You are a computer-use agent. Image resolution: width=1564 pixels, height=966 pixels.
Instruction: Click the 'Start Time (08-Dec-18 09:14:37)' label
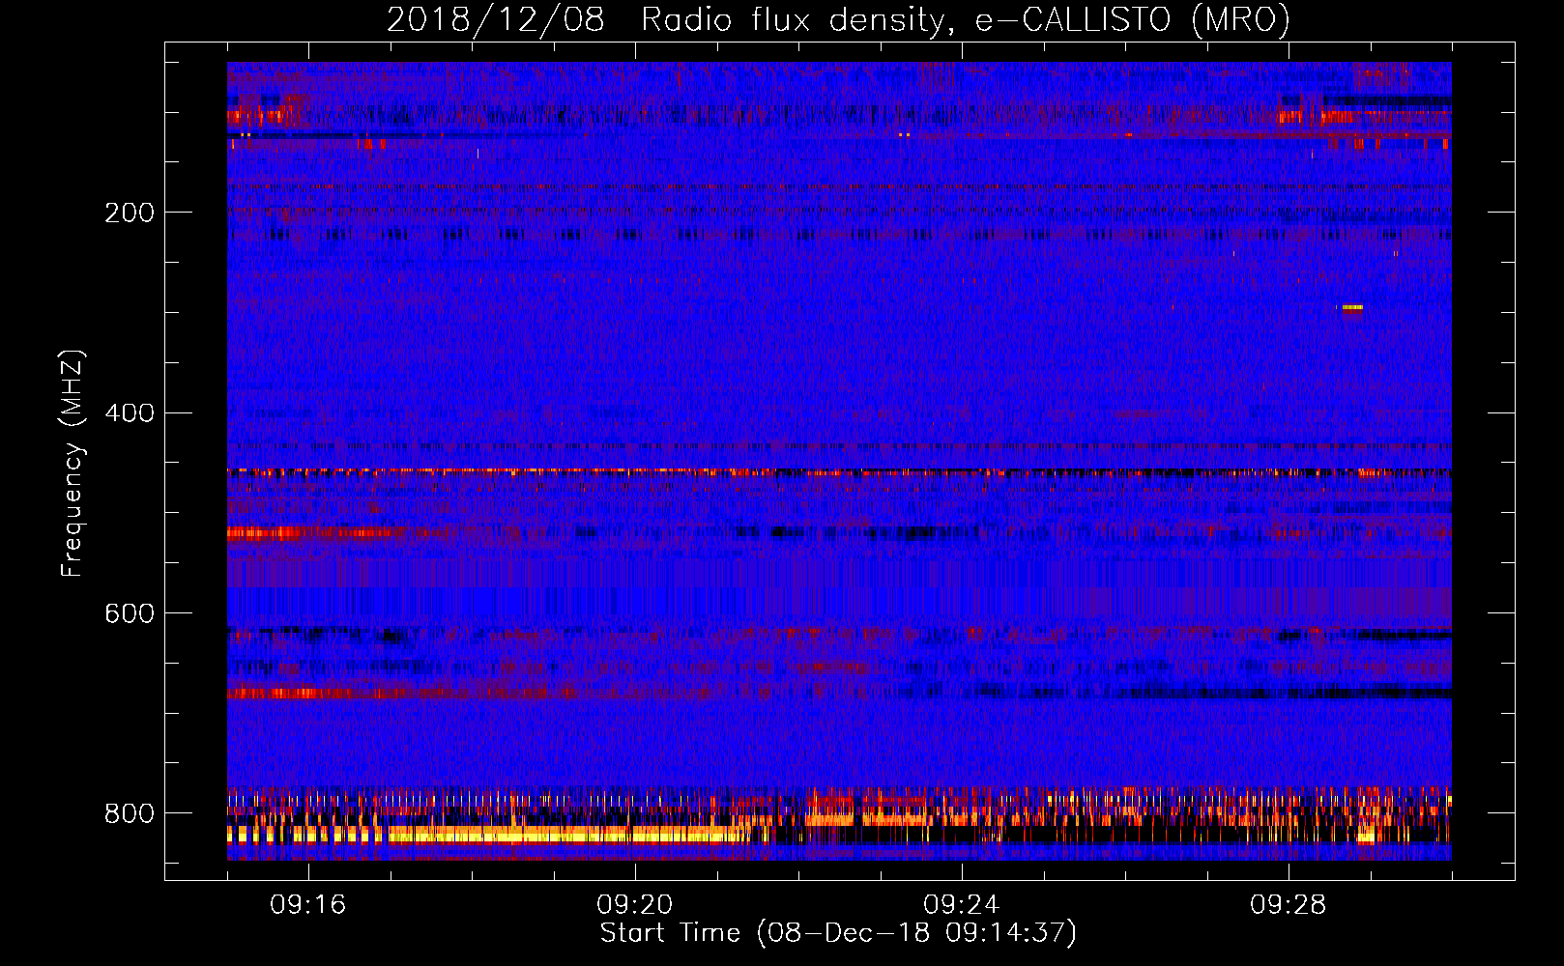point(838,933)
